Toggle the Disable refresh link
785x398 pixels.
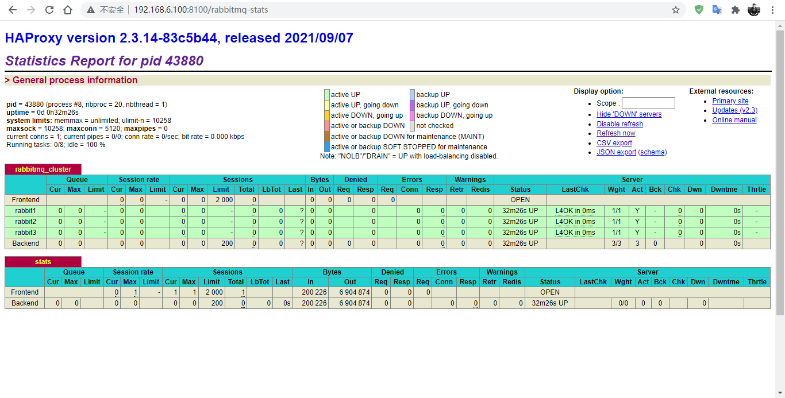pyautogui.click(x=619, y=124)
